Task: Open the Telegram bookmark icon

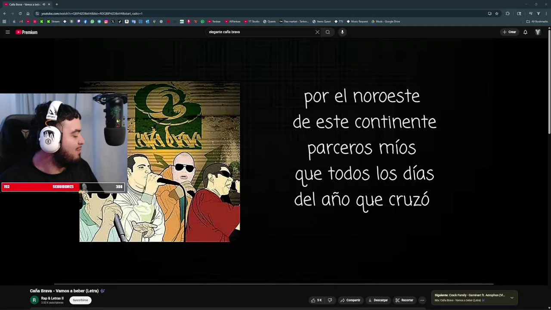Action: pos(99,22)
